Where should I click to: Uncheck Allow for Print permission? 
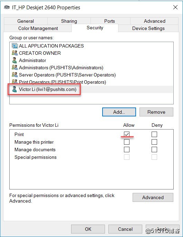tap(127, 134)
